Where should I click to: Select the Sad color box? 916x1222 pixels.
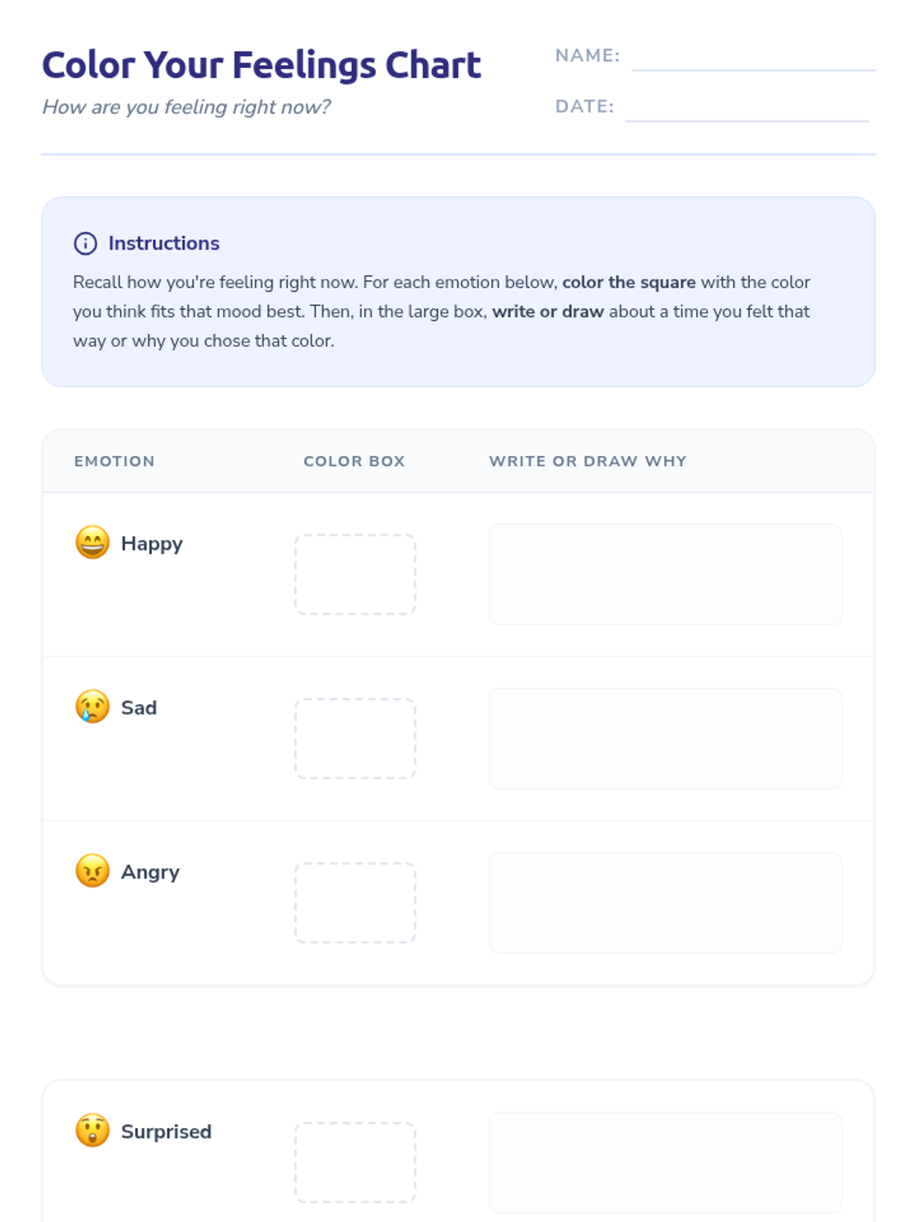pos(356,739)
